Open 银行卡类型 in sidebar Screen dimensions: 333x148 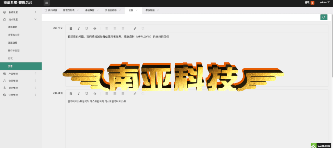(21, 51)
